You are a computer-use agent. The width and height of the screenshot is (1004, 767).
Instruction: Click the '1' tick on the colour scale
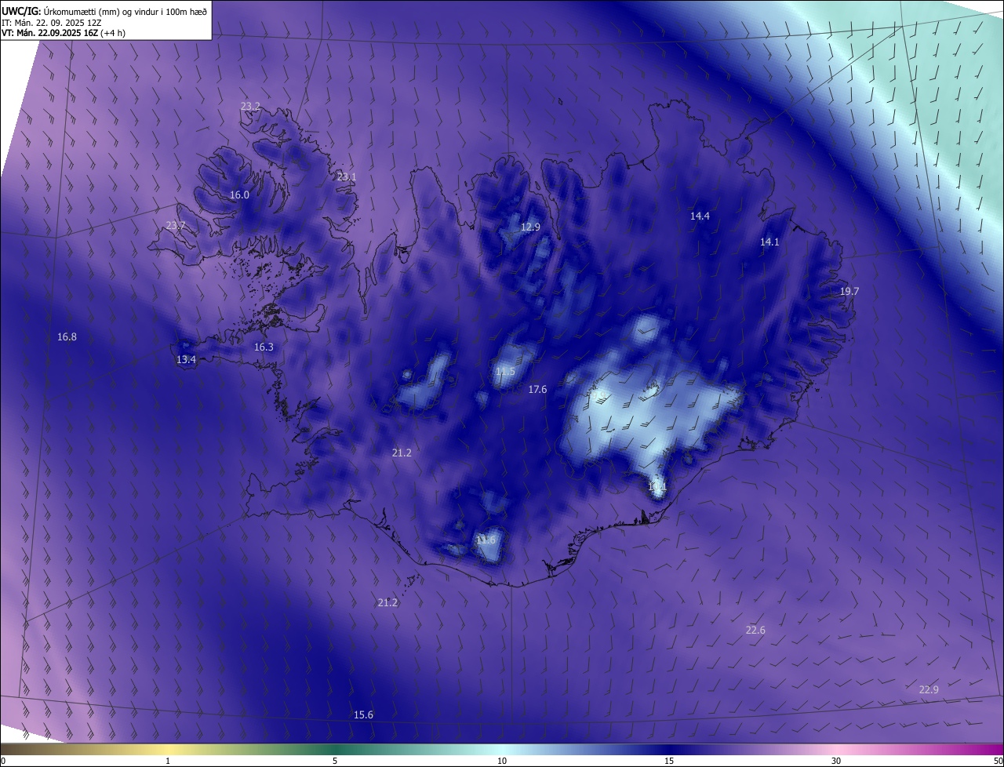click(x=168, y=762)
